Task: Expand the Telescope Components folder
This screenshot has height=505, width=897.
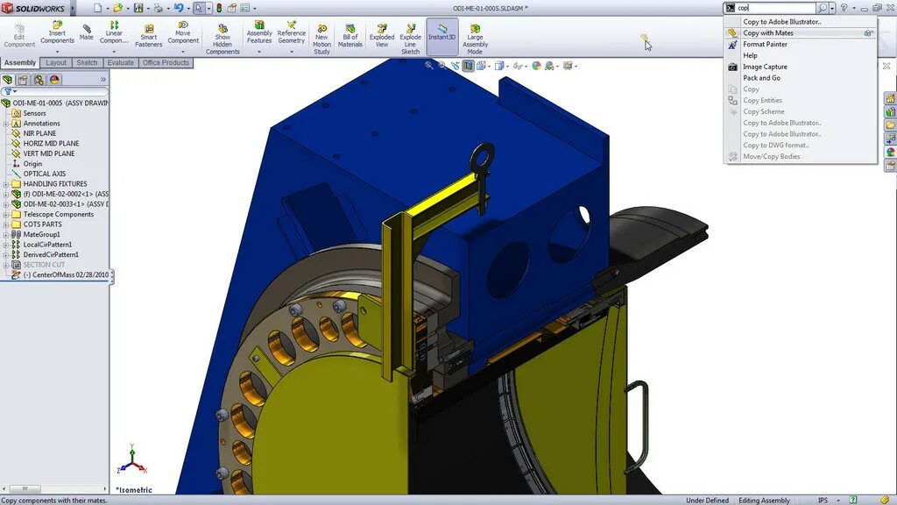Action: point(6,215)
